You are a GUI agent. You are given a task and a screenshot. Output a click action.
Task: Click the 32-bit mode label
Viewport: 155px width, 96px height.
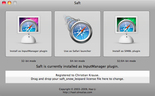[29, 61]
